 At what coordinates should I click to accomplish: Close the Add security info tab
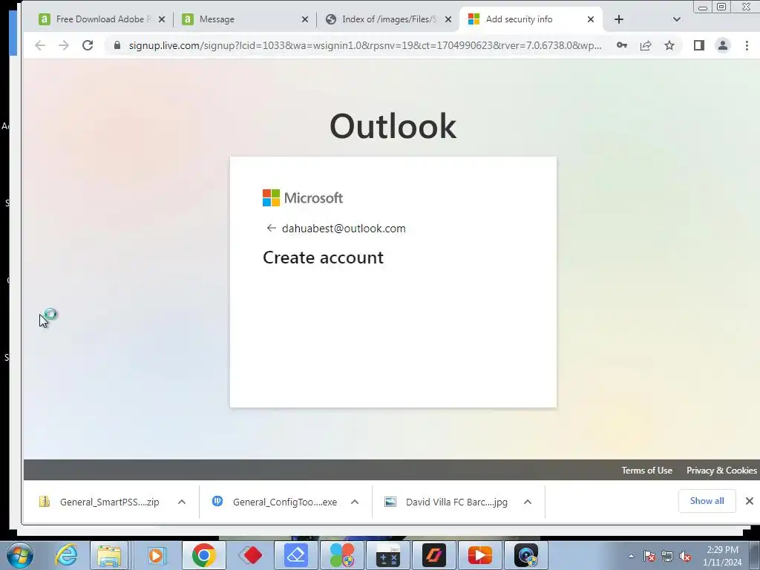click(591, 19)
